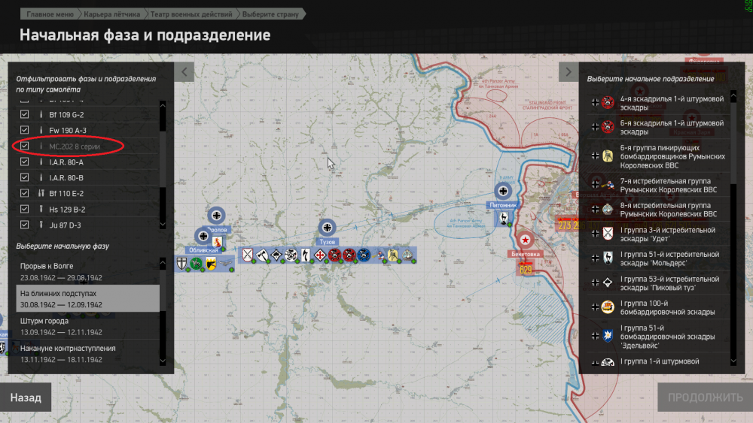This screenshot has width=753, height=423.
Task: Select the Тузов airfield marker on map
Action: point(327,227)
